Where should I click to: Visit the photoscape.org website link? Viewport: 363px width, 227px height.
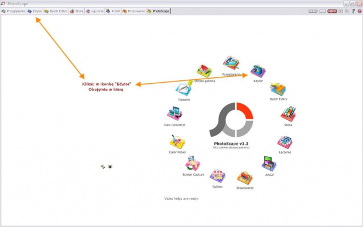[x=231, y=147]
